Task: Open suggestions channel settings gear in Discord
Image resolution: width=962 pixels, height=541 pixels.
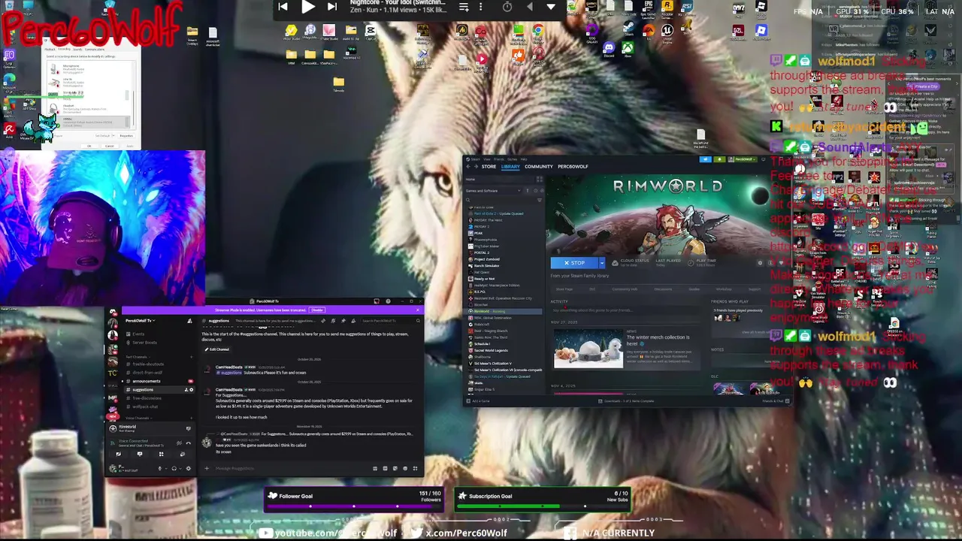Action: pos(191,390)
